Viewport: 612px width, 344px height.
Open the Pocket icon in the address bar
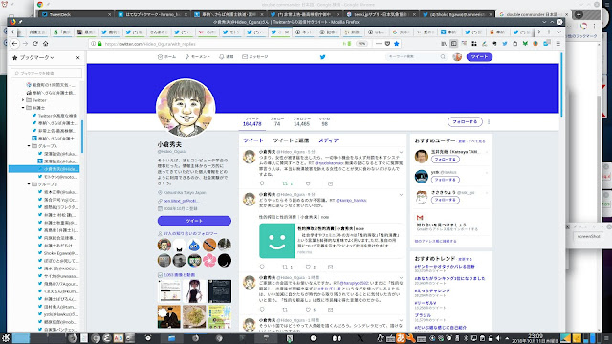[x=387, y=44]
